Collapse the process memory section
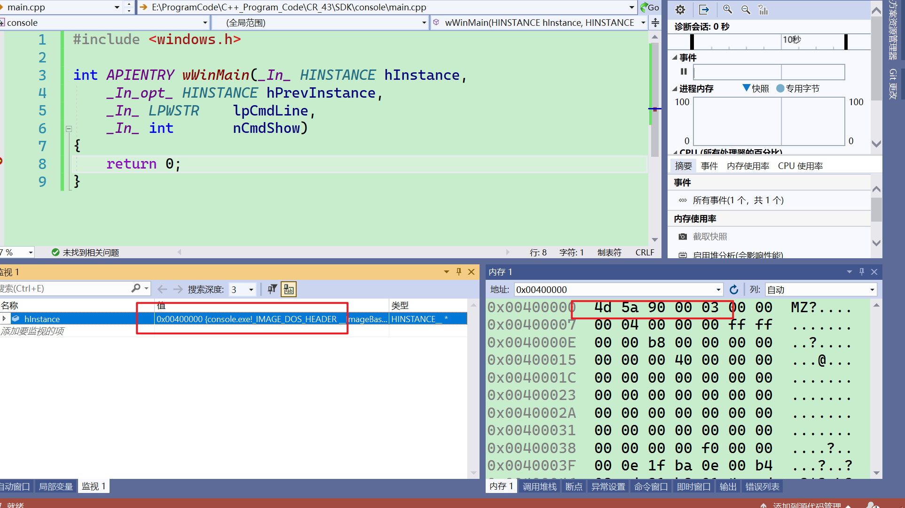905x508 pixels. tap(675, 89)
